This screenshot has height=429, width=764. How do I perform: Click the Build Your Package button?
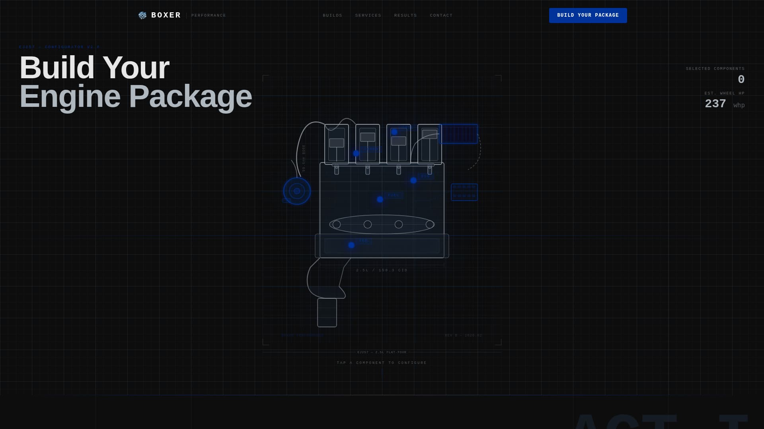click(588, 15)
